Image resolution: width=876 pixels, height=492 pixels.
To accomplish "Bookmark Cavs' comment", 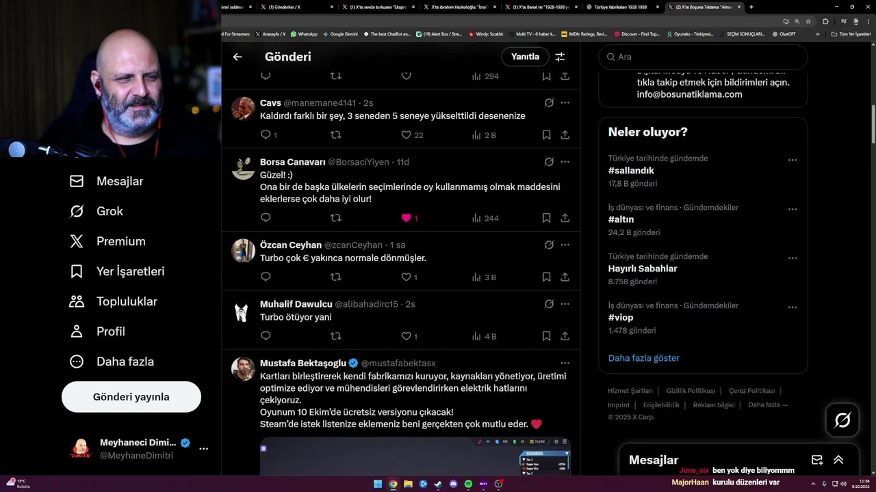I will 546,135.
